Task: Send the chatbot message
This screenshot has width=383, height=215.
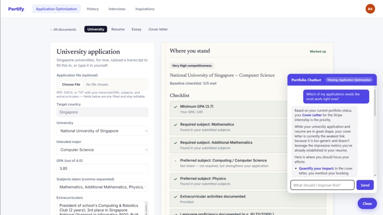Action: [x=365, y=185]
